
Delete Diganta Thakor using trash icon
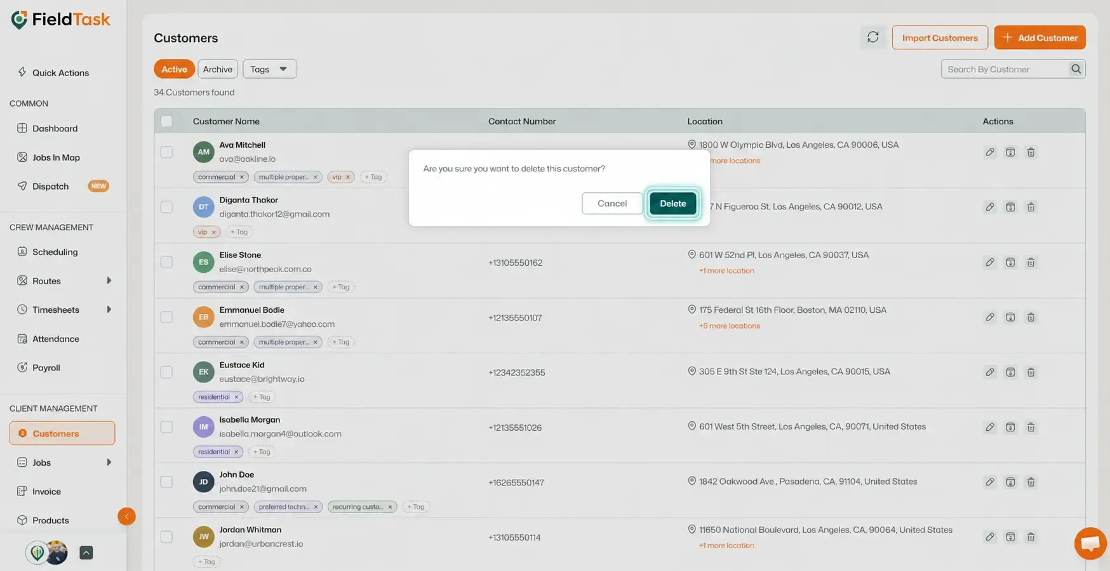[x=1031, y=207]
